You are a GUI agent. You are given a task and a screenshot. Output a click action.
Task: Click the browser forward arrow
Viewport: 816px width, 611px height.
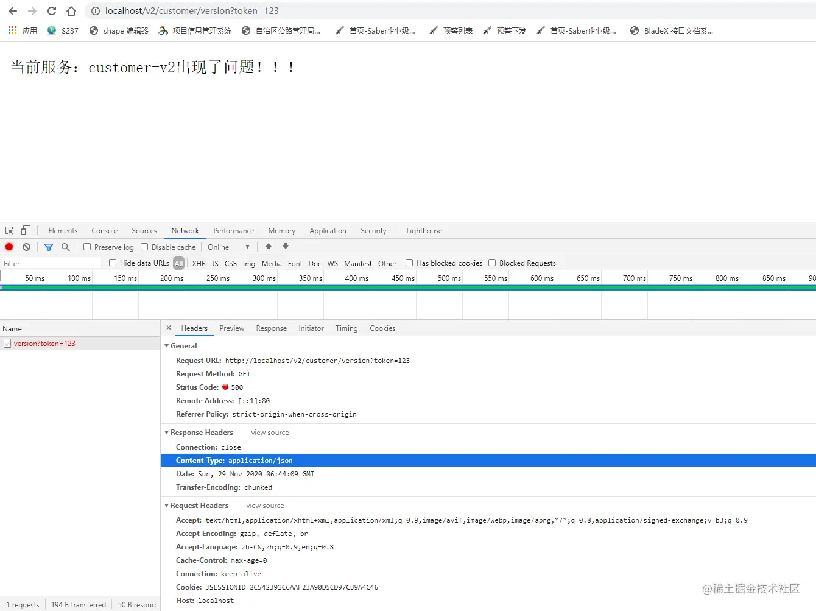coord(32,11)
